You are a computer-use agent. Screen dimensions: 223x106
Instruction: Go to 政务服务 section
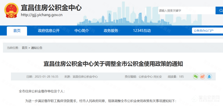[111, 31]
